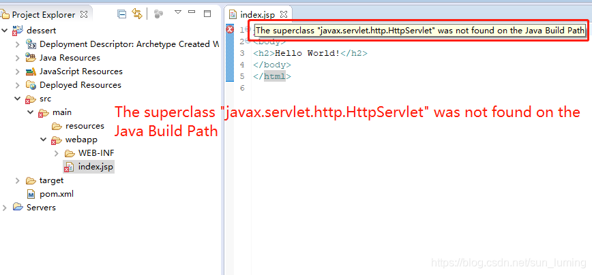Select the 'pom.xml' tree row label
This screenshot has height=275, width=592.
click(x=57, y=195)
